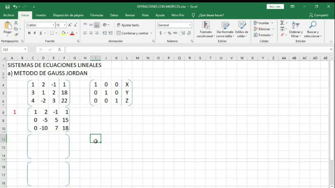The height and width of the screenshot is (188, 335).
Task: Click Compartir share button
Action: point(319,15)
